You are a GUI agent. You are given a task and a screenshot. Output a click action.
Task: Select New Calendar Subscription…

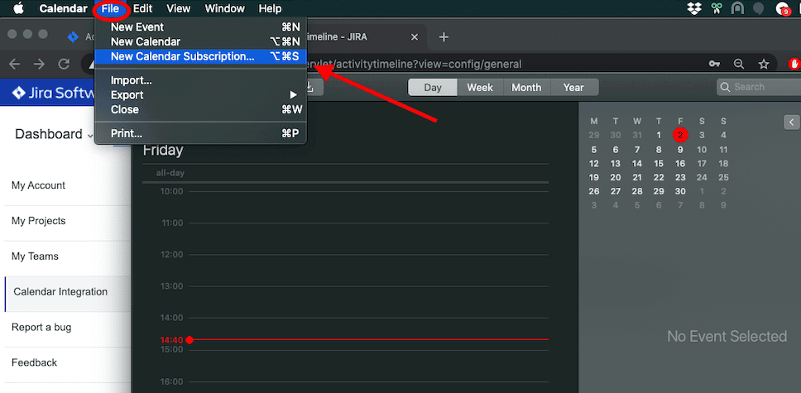(200, 56)
